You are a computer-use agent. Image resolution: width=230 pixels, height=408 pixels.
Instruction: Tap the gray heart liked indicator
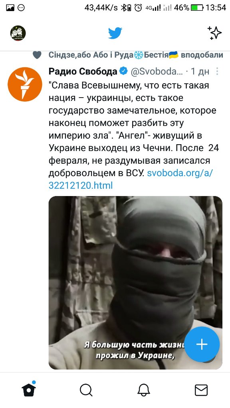[x=37, y=55]
